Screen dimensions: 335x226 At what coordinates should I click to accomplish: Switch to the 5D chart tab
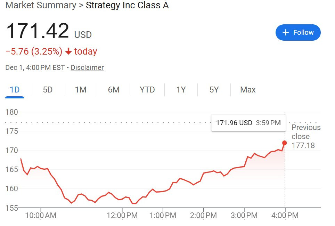48,90
